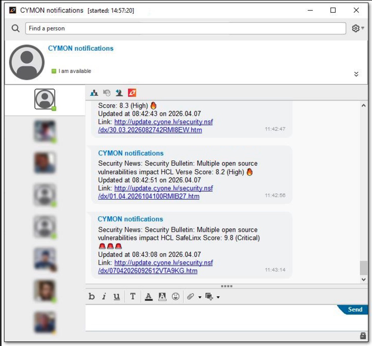Open the text size option
Screen dimensions: 372x346
pos(133,297)
